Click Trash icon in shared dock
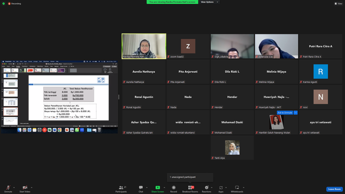The height and width of the screenshot is (194, 345). (99, 130)
